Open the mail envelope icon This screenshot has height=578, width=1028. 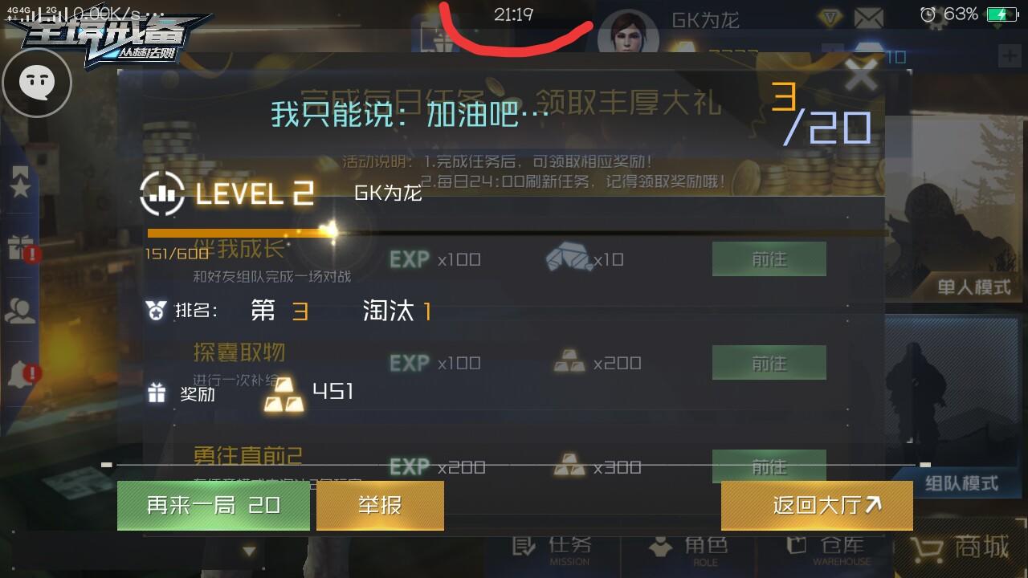pyautogui.click(x=868, y=17)
